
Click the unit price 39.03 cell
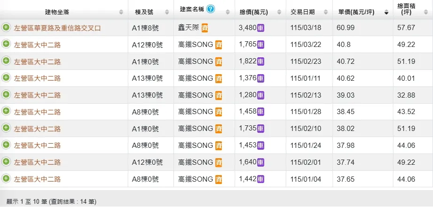tap(363, 95)
